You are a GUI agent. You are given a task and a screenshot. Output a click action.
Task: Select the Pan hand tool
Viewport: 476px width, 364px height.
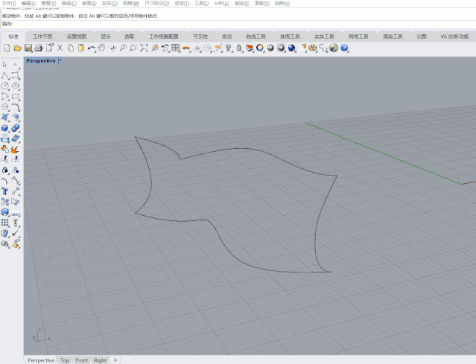102,48
